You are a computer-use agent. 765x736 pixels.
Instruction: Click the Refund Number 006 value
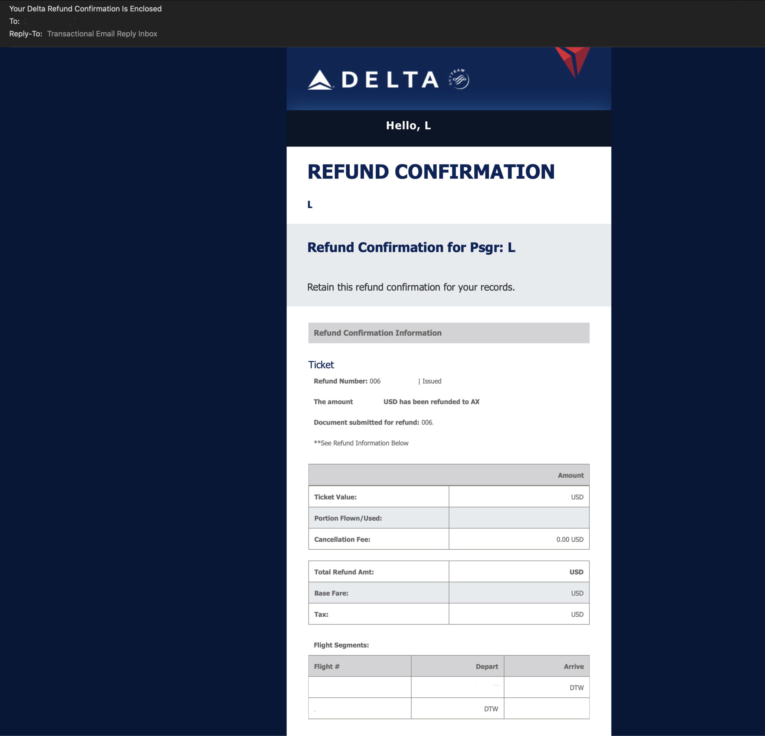point(375,381)
